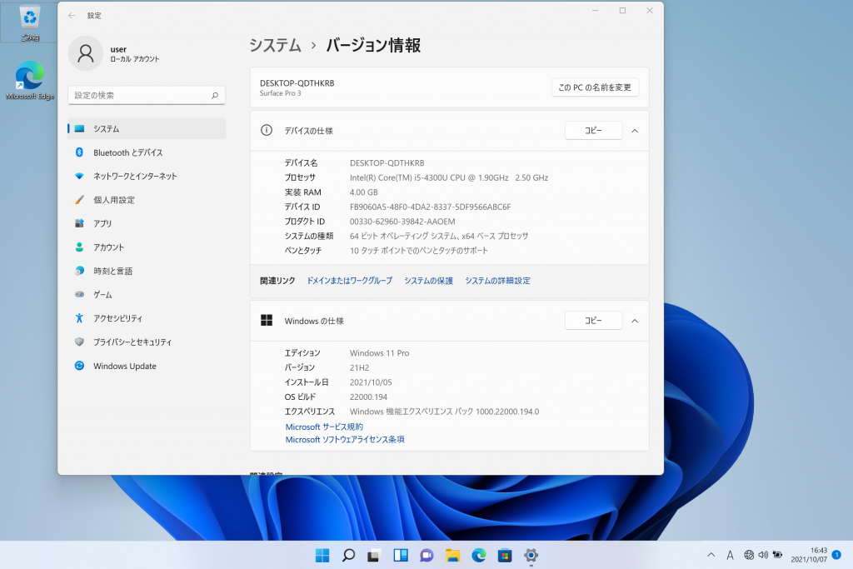Click the Windows logo beside Windows の仕様
The image size is (853, 569).
pyautogui.click(x=267, y=321)
